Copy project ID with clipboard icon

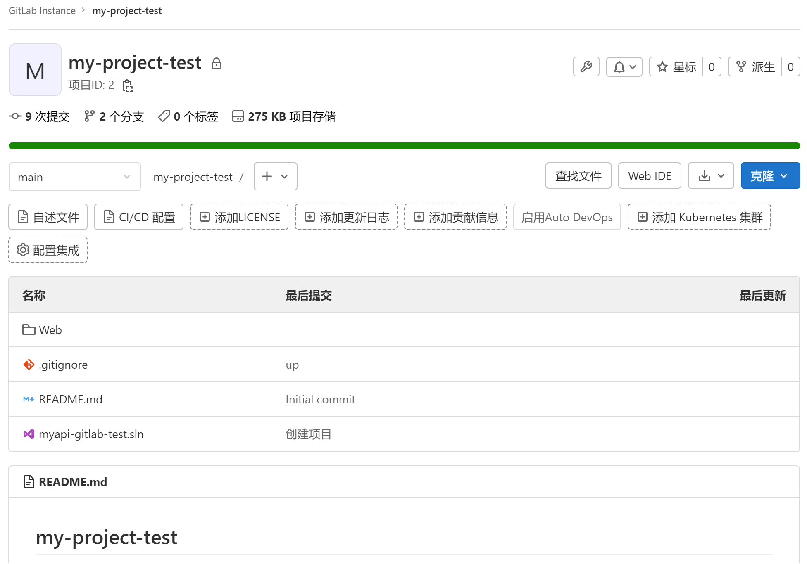[127, 86]
